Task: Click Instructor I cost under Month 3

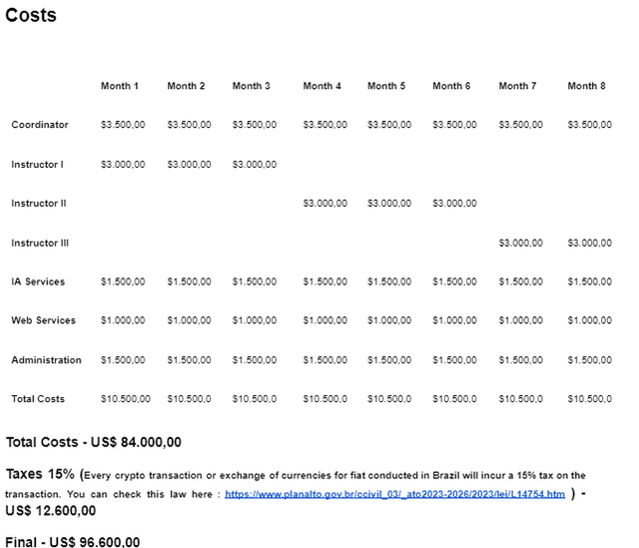Action: (x=254, y=164)
